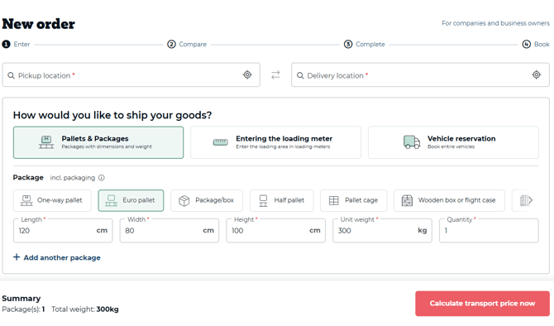Click the truck icon for Vehicle reservation
Image resolution: width=554 pixels, height=326 pixels.
click(x=412, y=142)
